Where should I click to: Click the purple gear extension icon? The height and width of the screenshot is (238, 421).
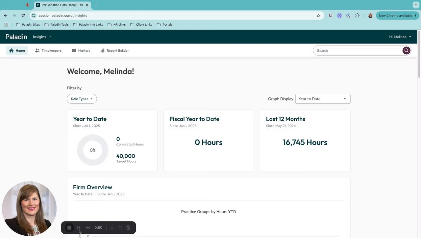[339, 15]
